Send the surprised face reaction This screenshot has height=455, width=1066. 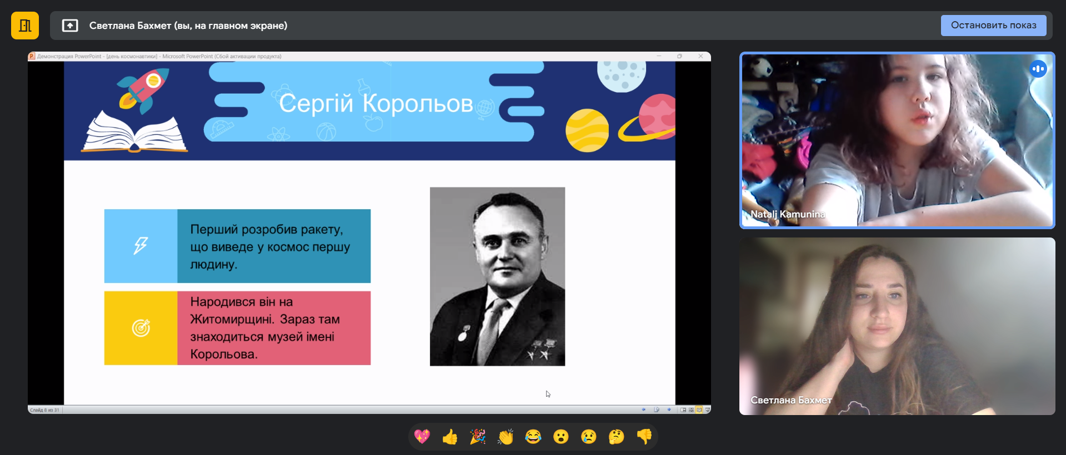click(561, 437)
